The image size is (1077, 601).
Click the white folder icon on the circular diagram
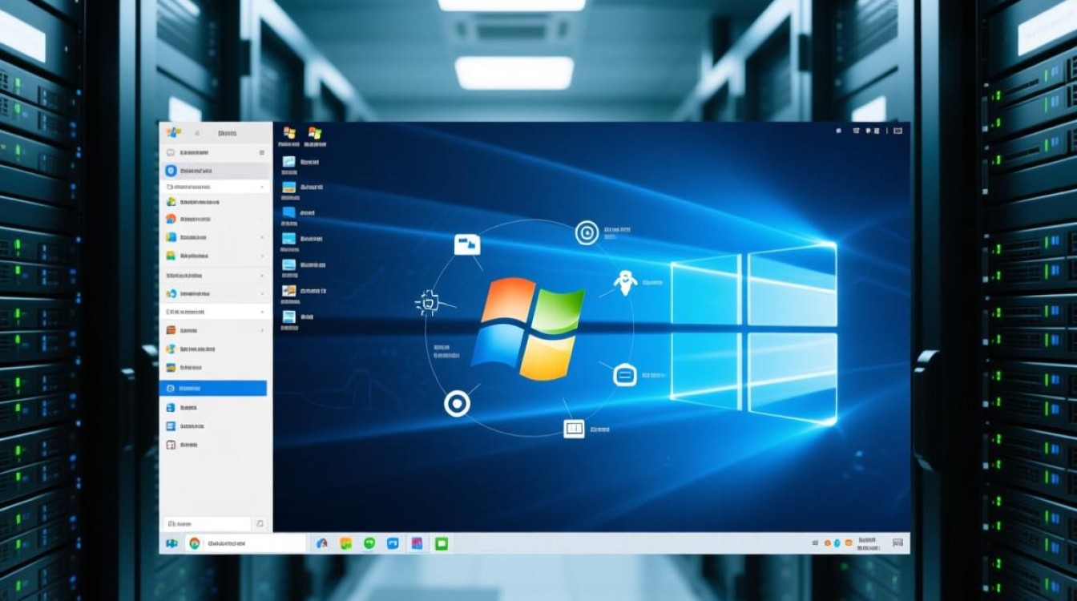[466, 244]
